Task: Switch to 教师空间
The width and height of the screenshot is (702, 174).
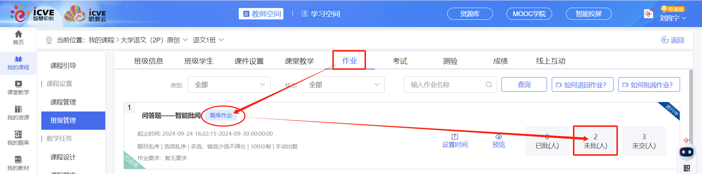Action: (261, 14)
